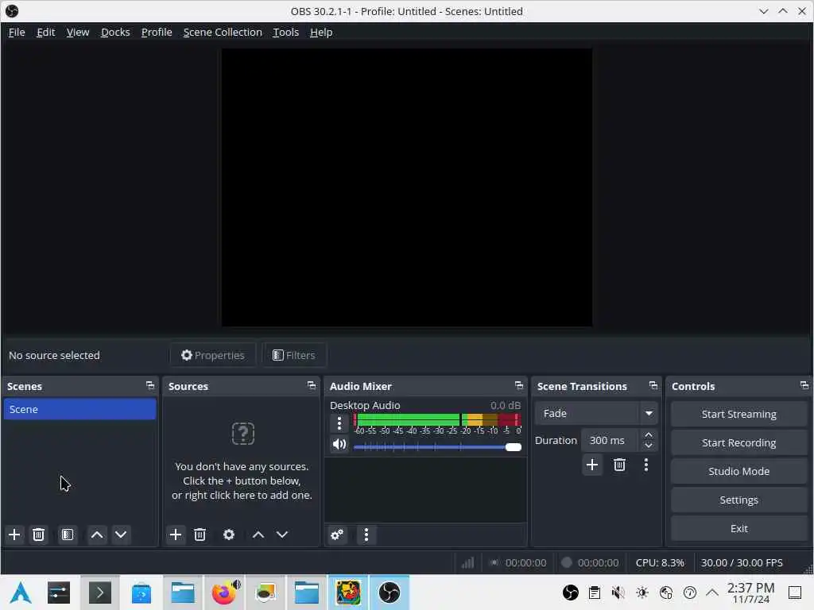Open the Help menu
The height and width of the screenshot is (610, 814).
tap(321, 32)
